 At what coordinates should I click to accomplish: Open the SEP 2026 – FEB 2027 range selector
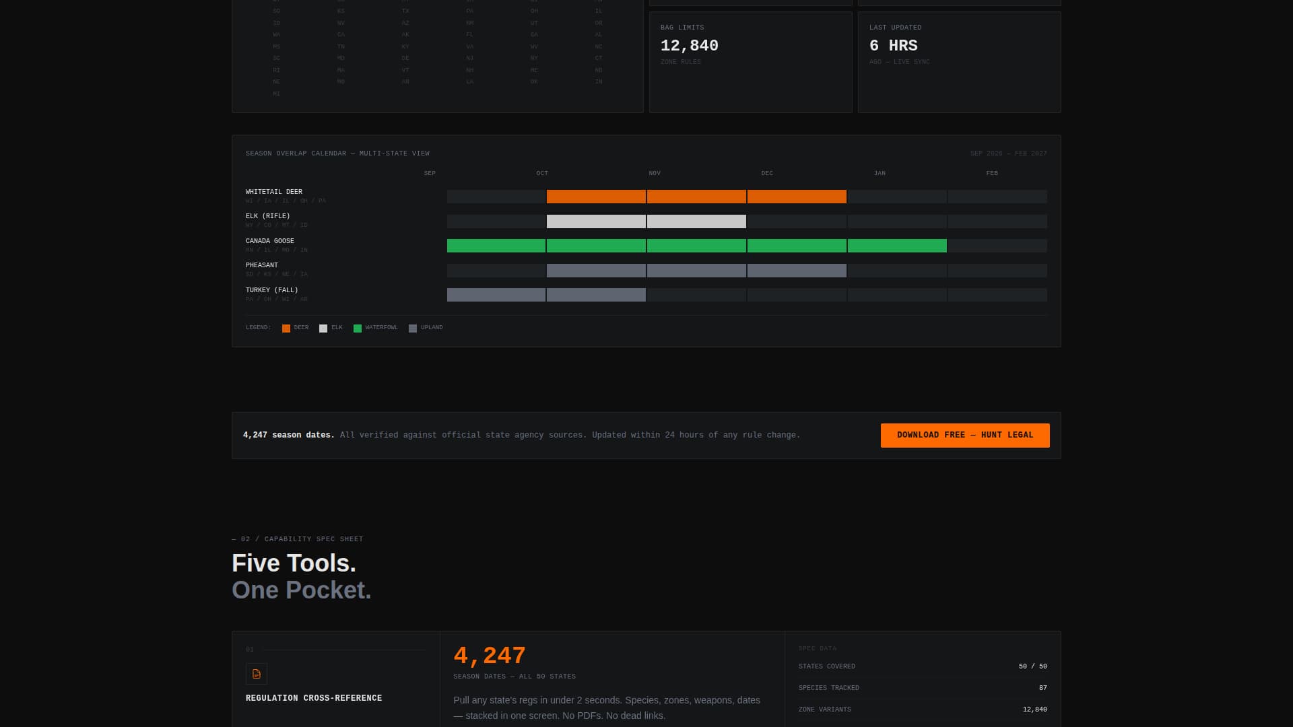[1008, 153]
